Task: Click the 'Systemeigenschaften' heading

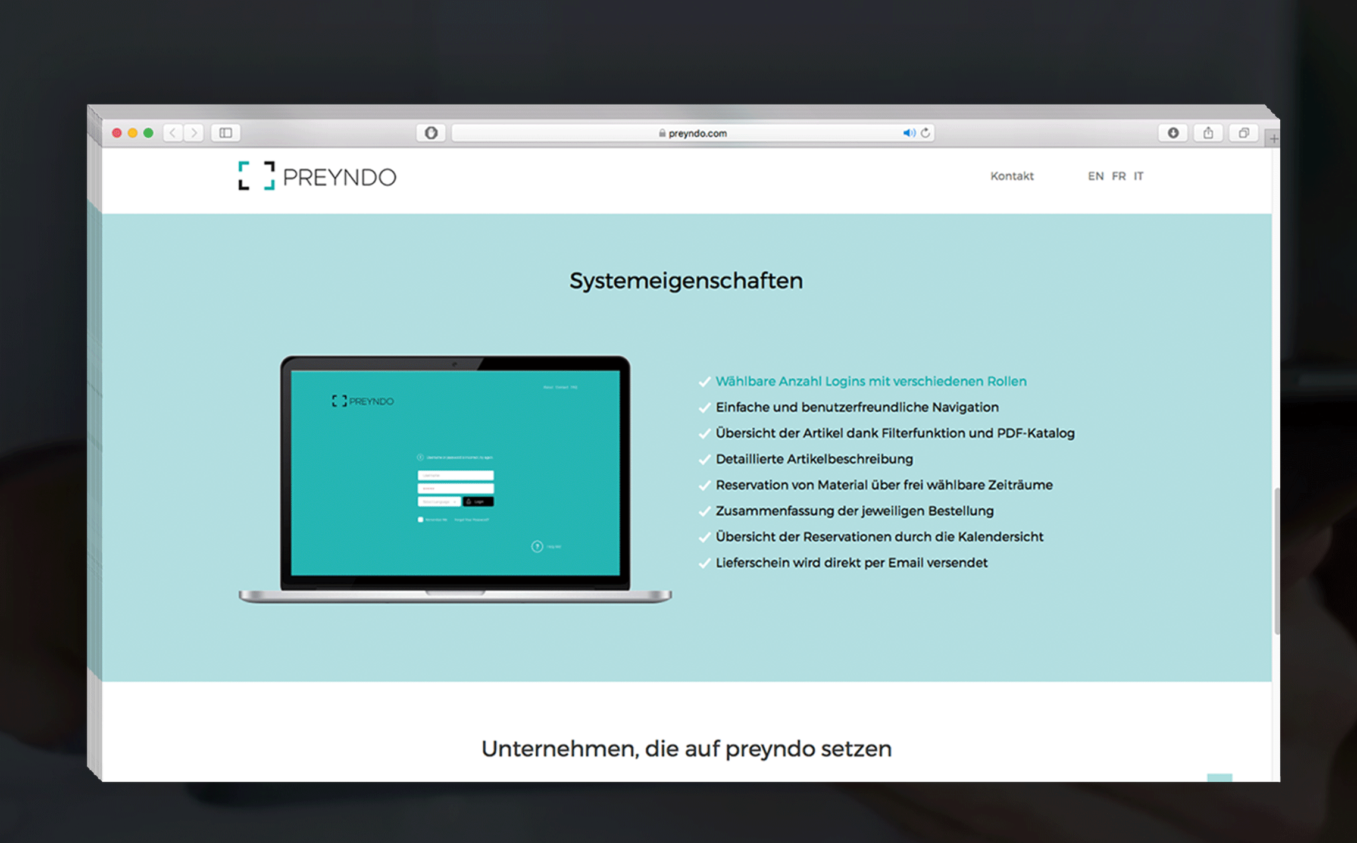Action: 686,281
